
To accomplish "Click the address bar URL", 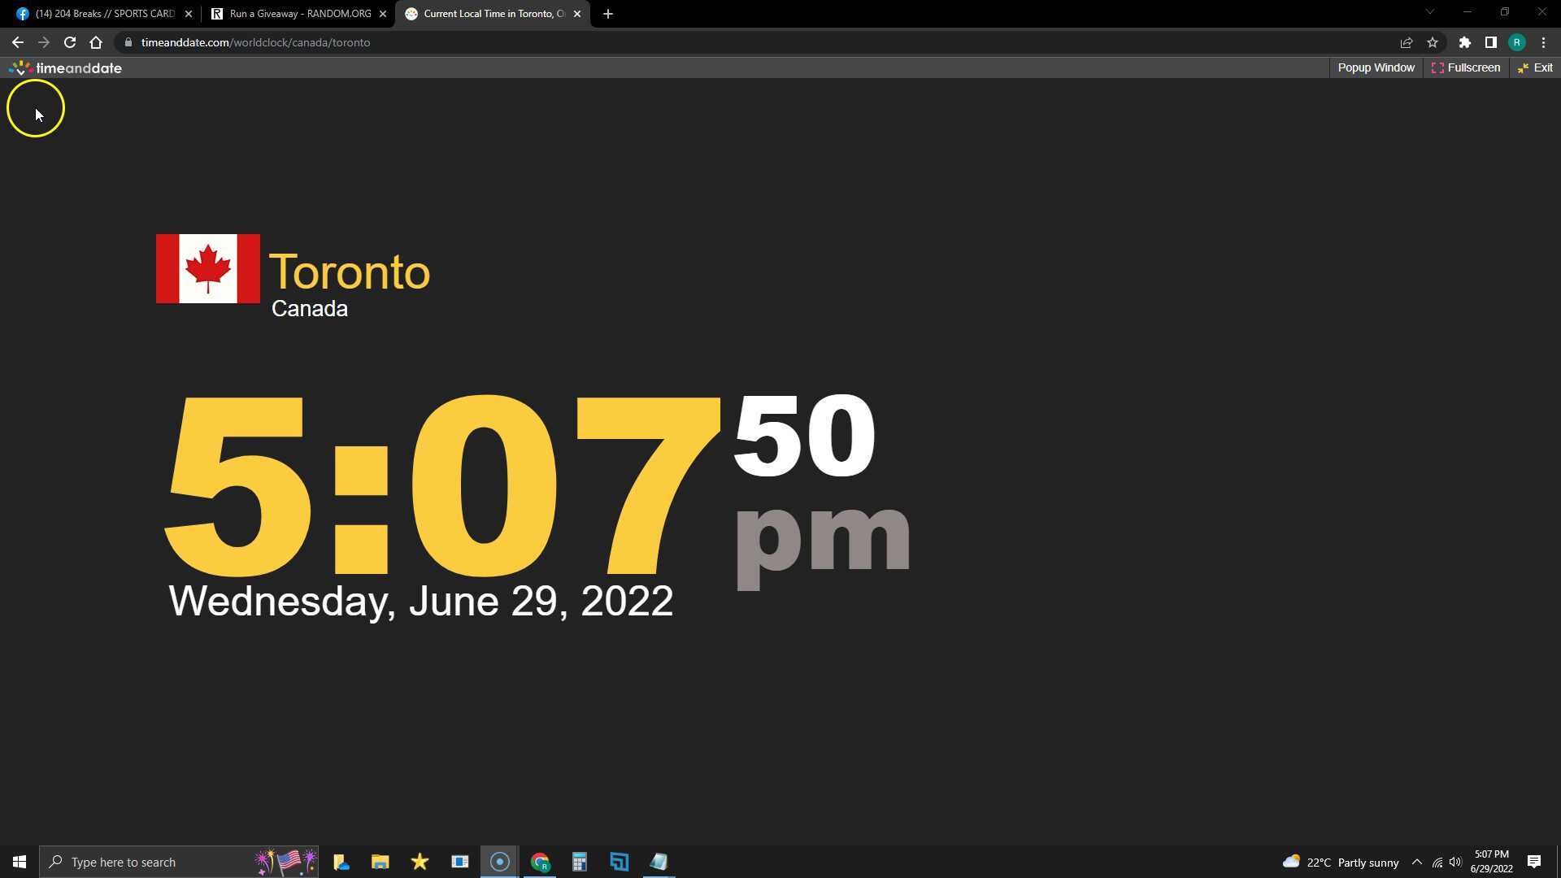I will 255,42.
